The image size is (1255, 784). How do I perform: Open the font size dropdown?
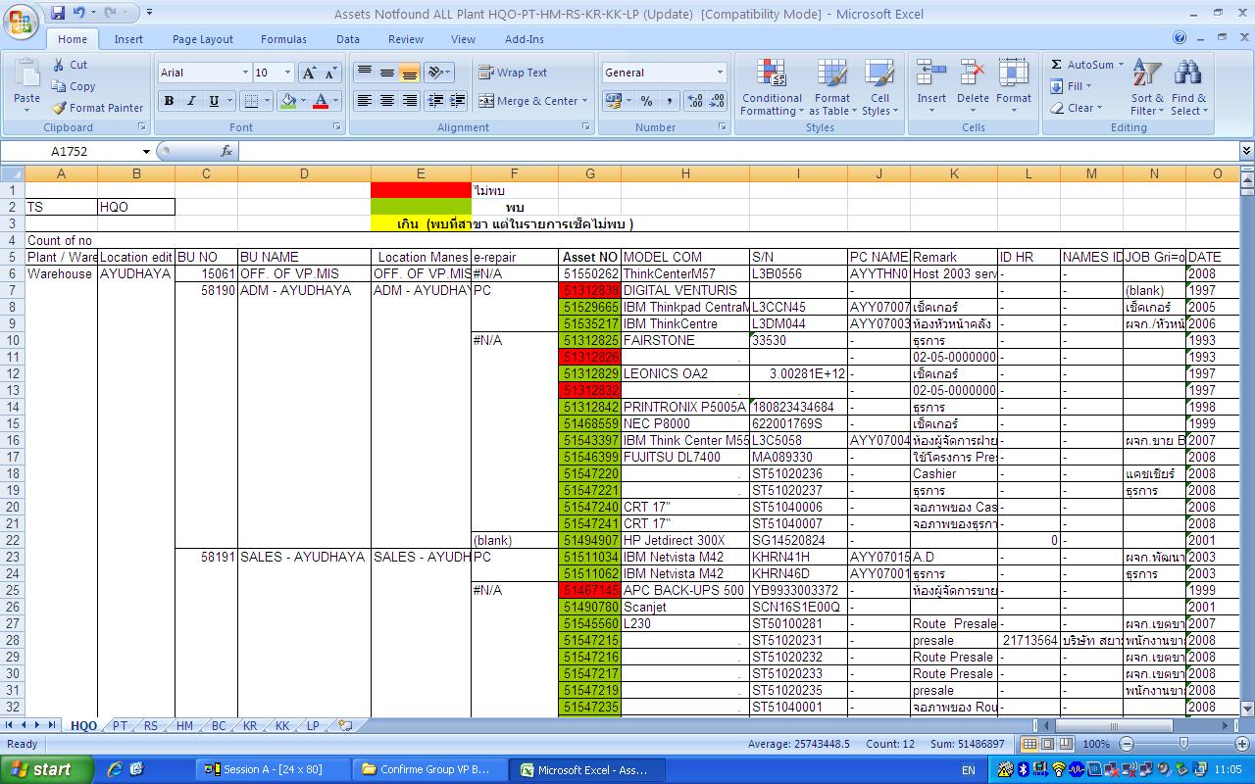click(287, 73)
